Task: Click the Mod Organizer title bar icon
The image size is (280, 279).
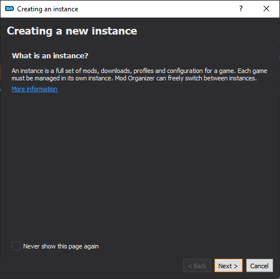Action: point(10,8)
